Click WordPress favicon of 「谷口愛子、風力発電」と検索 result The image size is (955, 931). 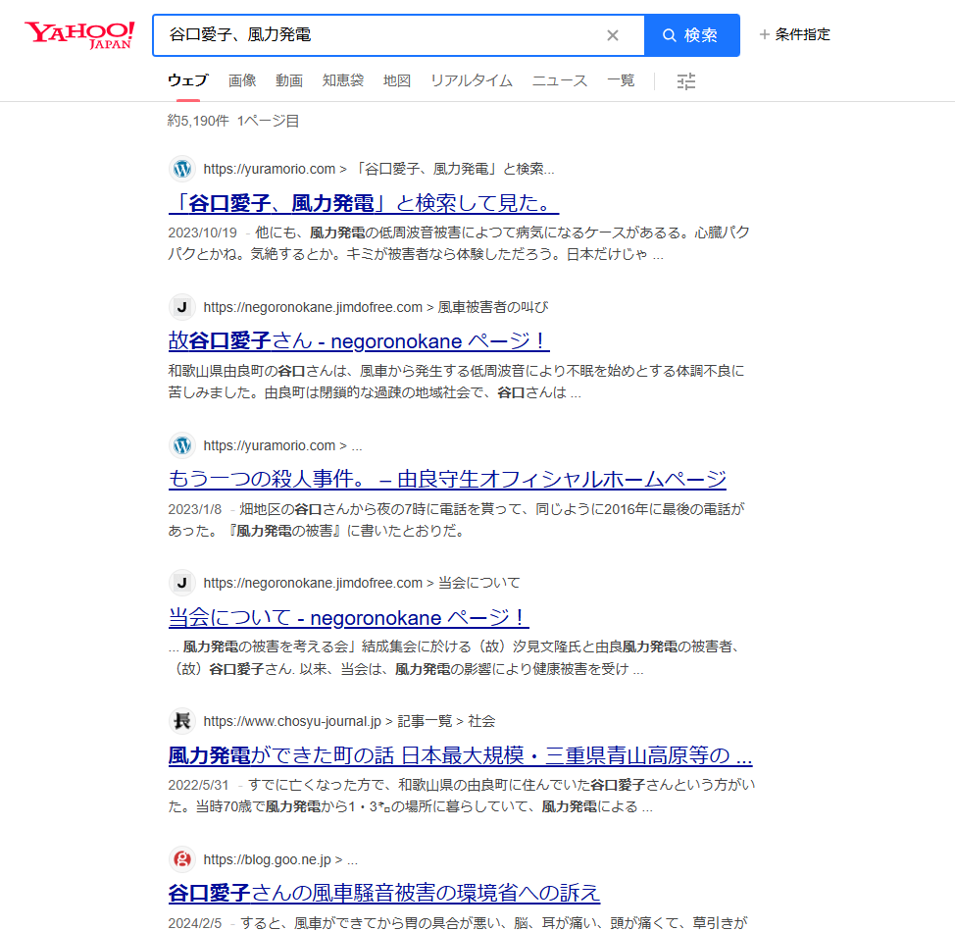click(182, 169)
